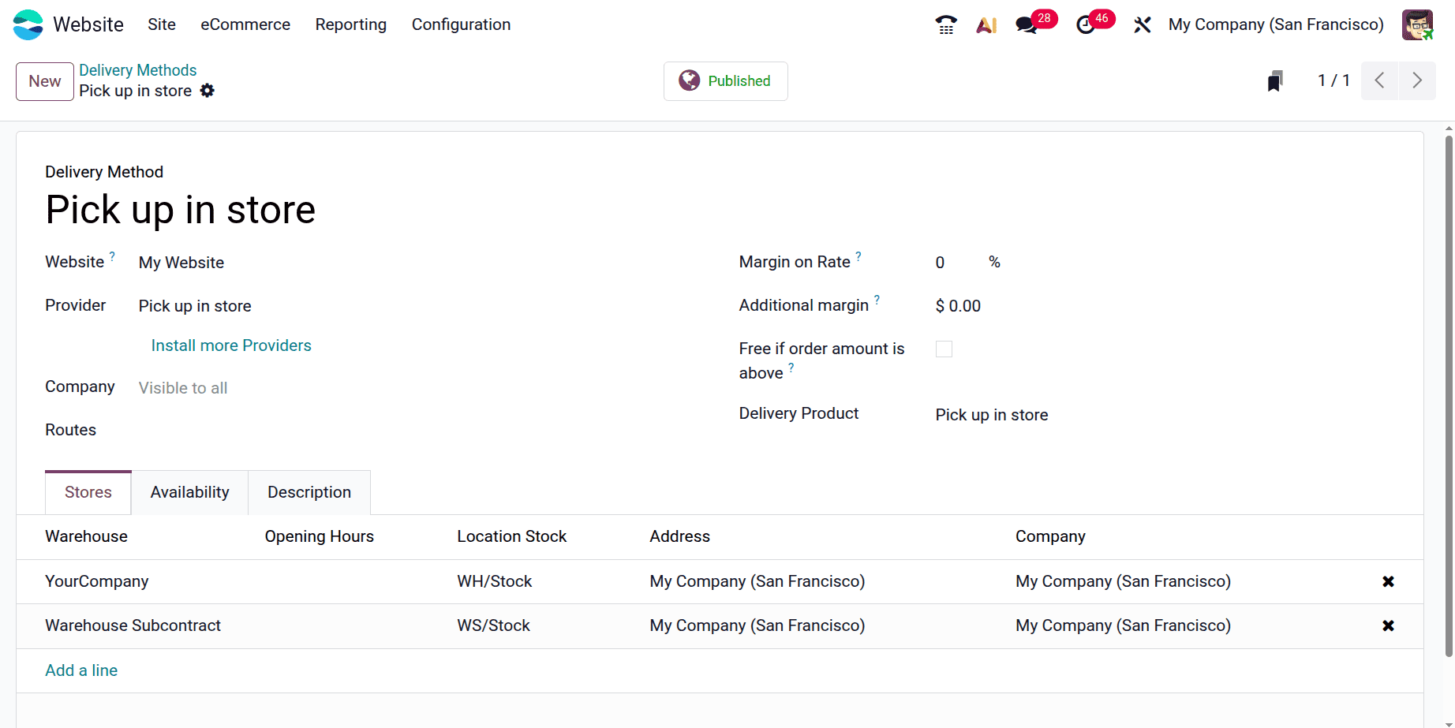Image resolution: width=1455 pixels, height=728 pixels.
Task: Open the eCommerce menu
Action: (x=245, y=24)
